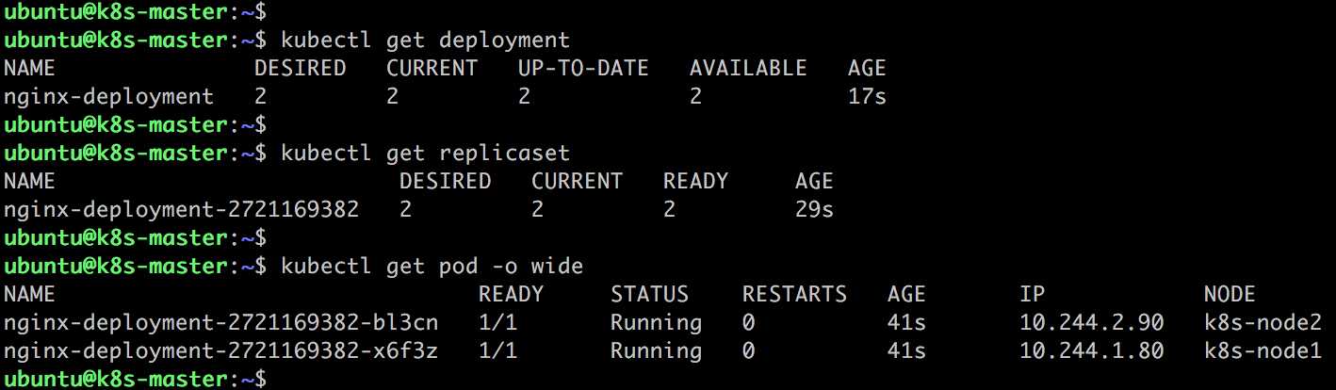Click the NODE column header
The width and height of the screenshot is (1336, 390).
(x=1230, y=294)
